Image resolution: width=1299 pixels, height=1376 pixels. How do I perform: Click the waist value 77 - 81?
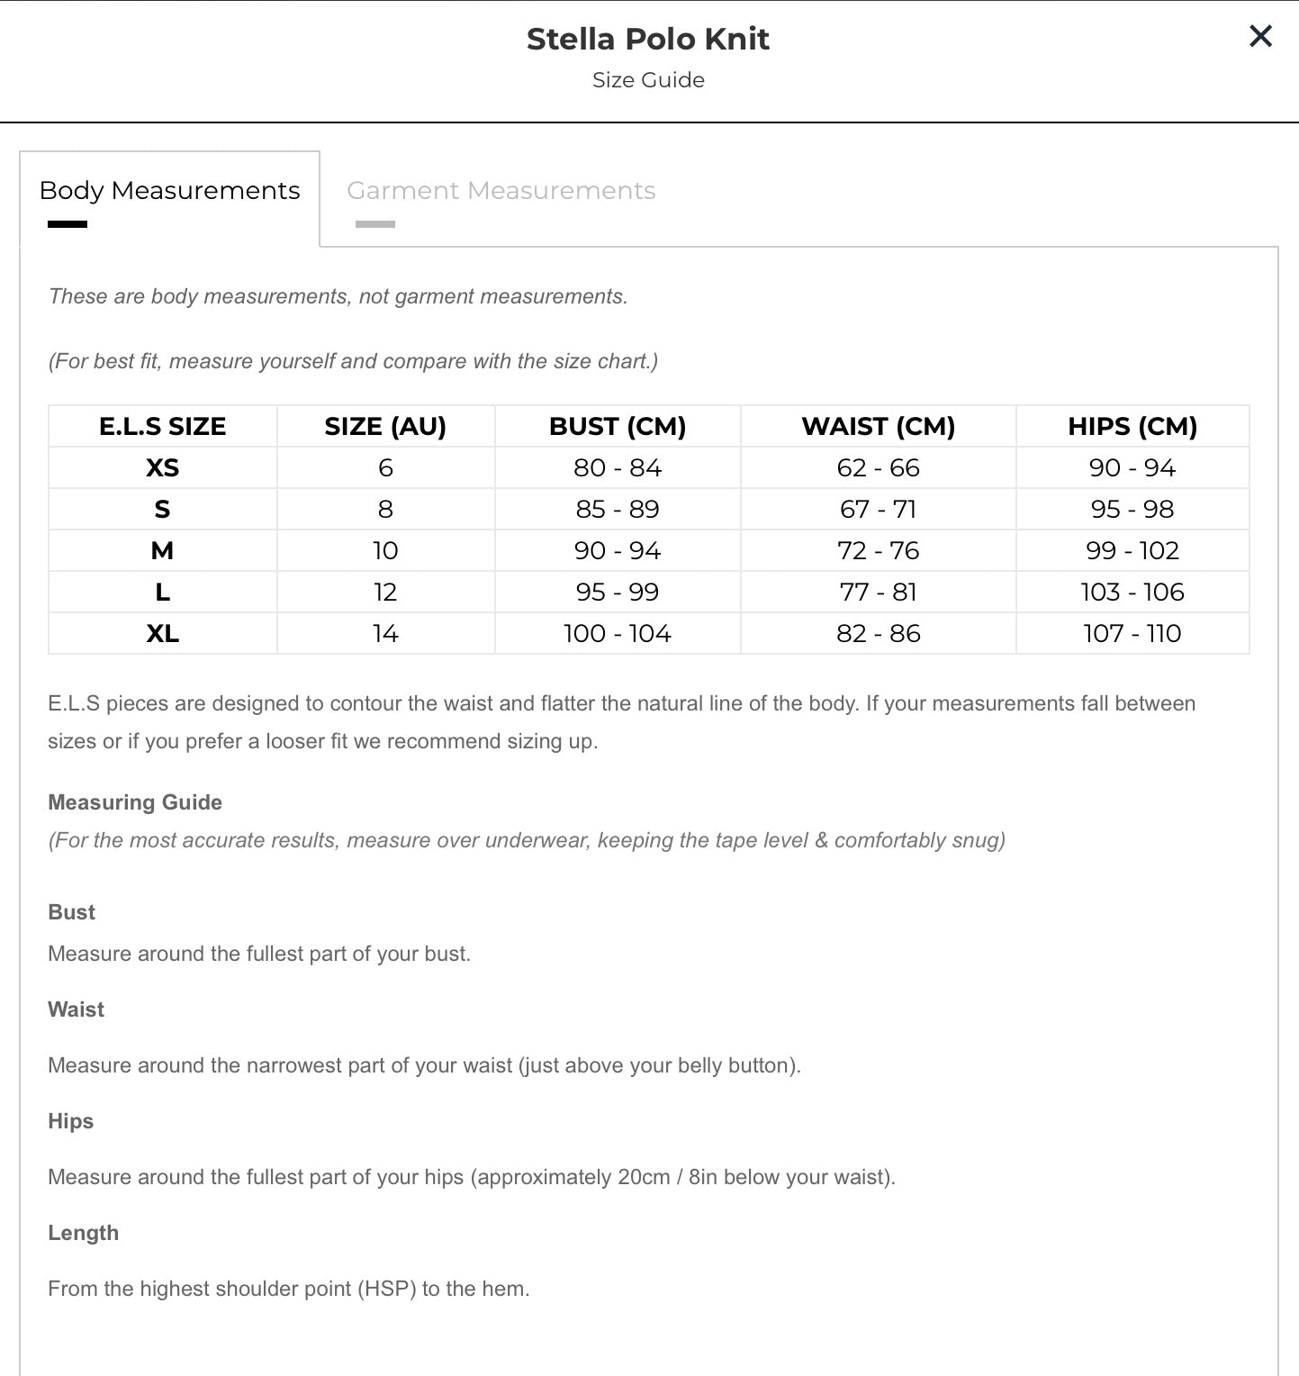879,593
